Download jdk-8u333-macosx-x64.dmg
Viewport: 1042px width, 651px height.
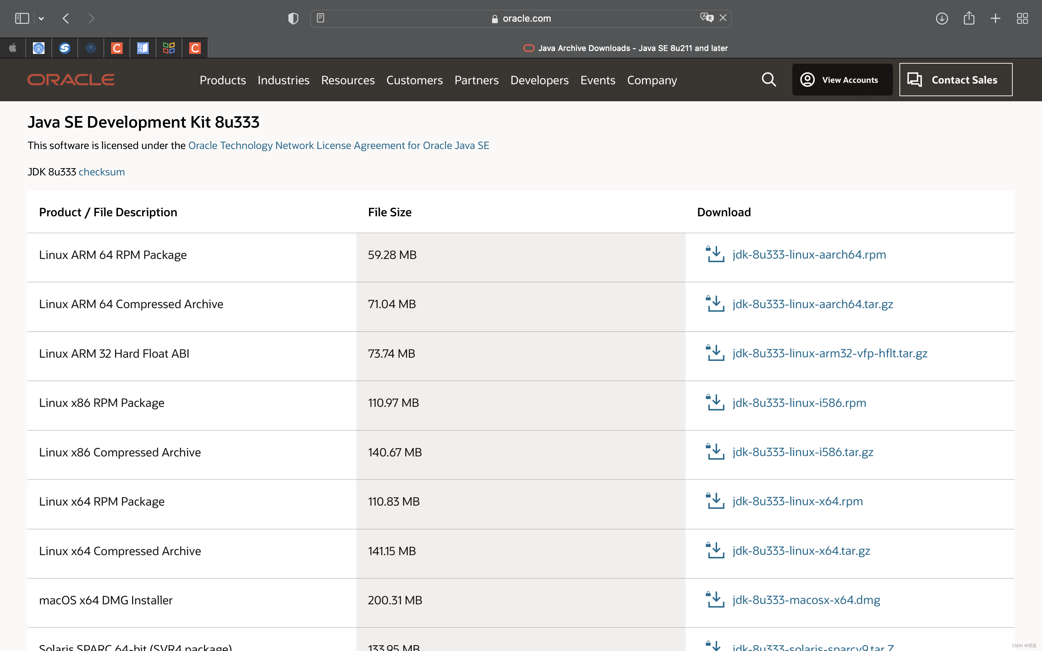tap(806, 600)
